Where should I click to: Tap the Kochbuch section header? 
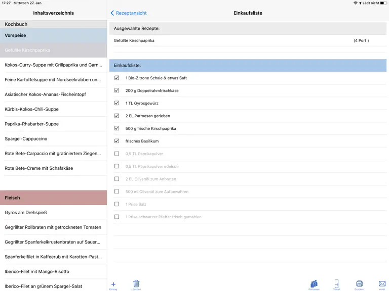[x=53, y=24]
